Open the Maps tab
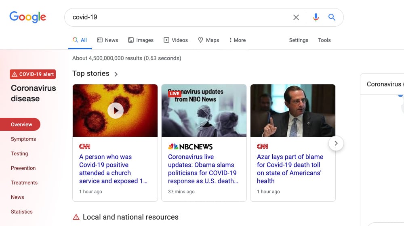The width and height of the screenshot is (404, 226). pos(208,40)
